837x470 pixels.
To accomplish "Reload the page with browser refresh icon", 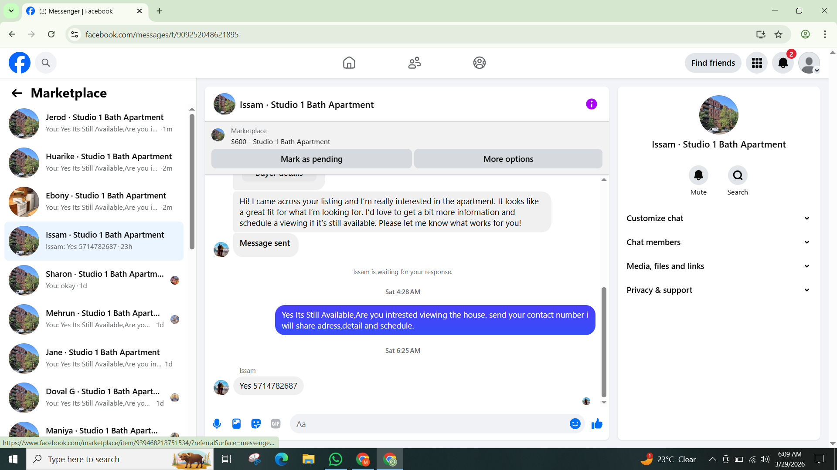I will click(51, 34).
